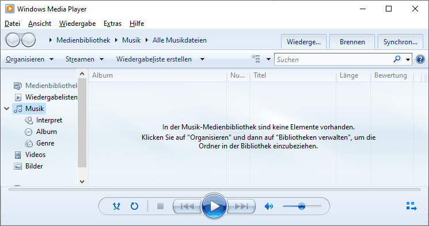Image resolution: width=429 pixels, height=226 pixels.
Task: Go forward with navigation arrow
Action: [29, 40]
